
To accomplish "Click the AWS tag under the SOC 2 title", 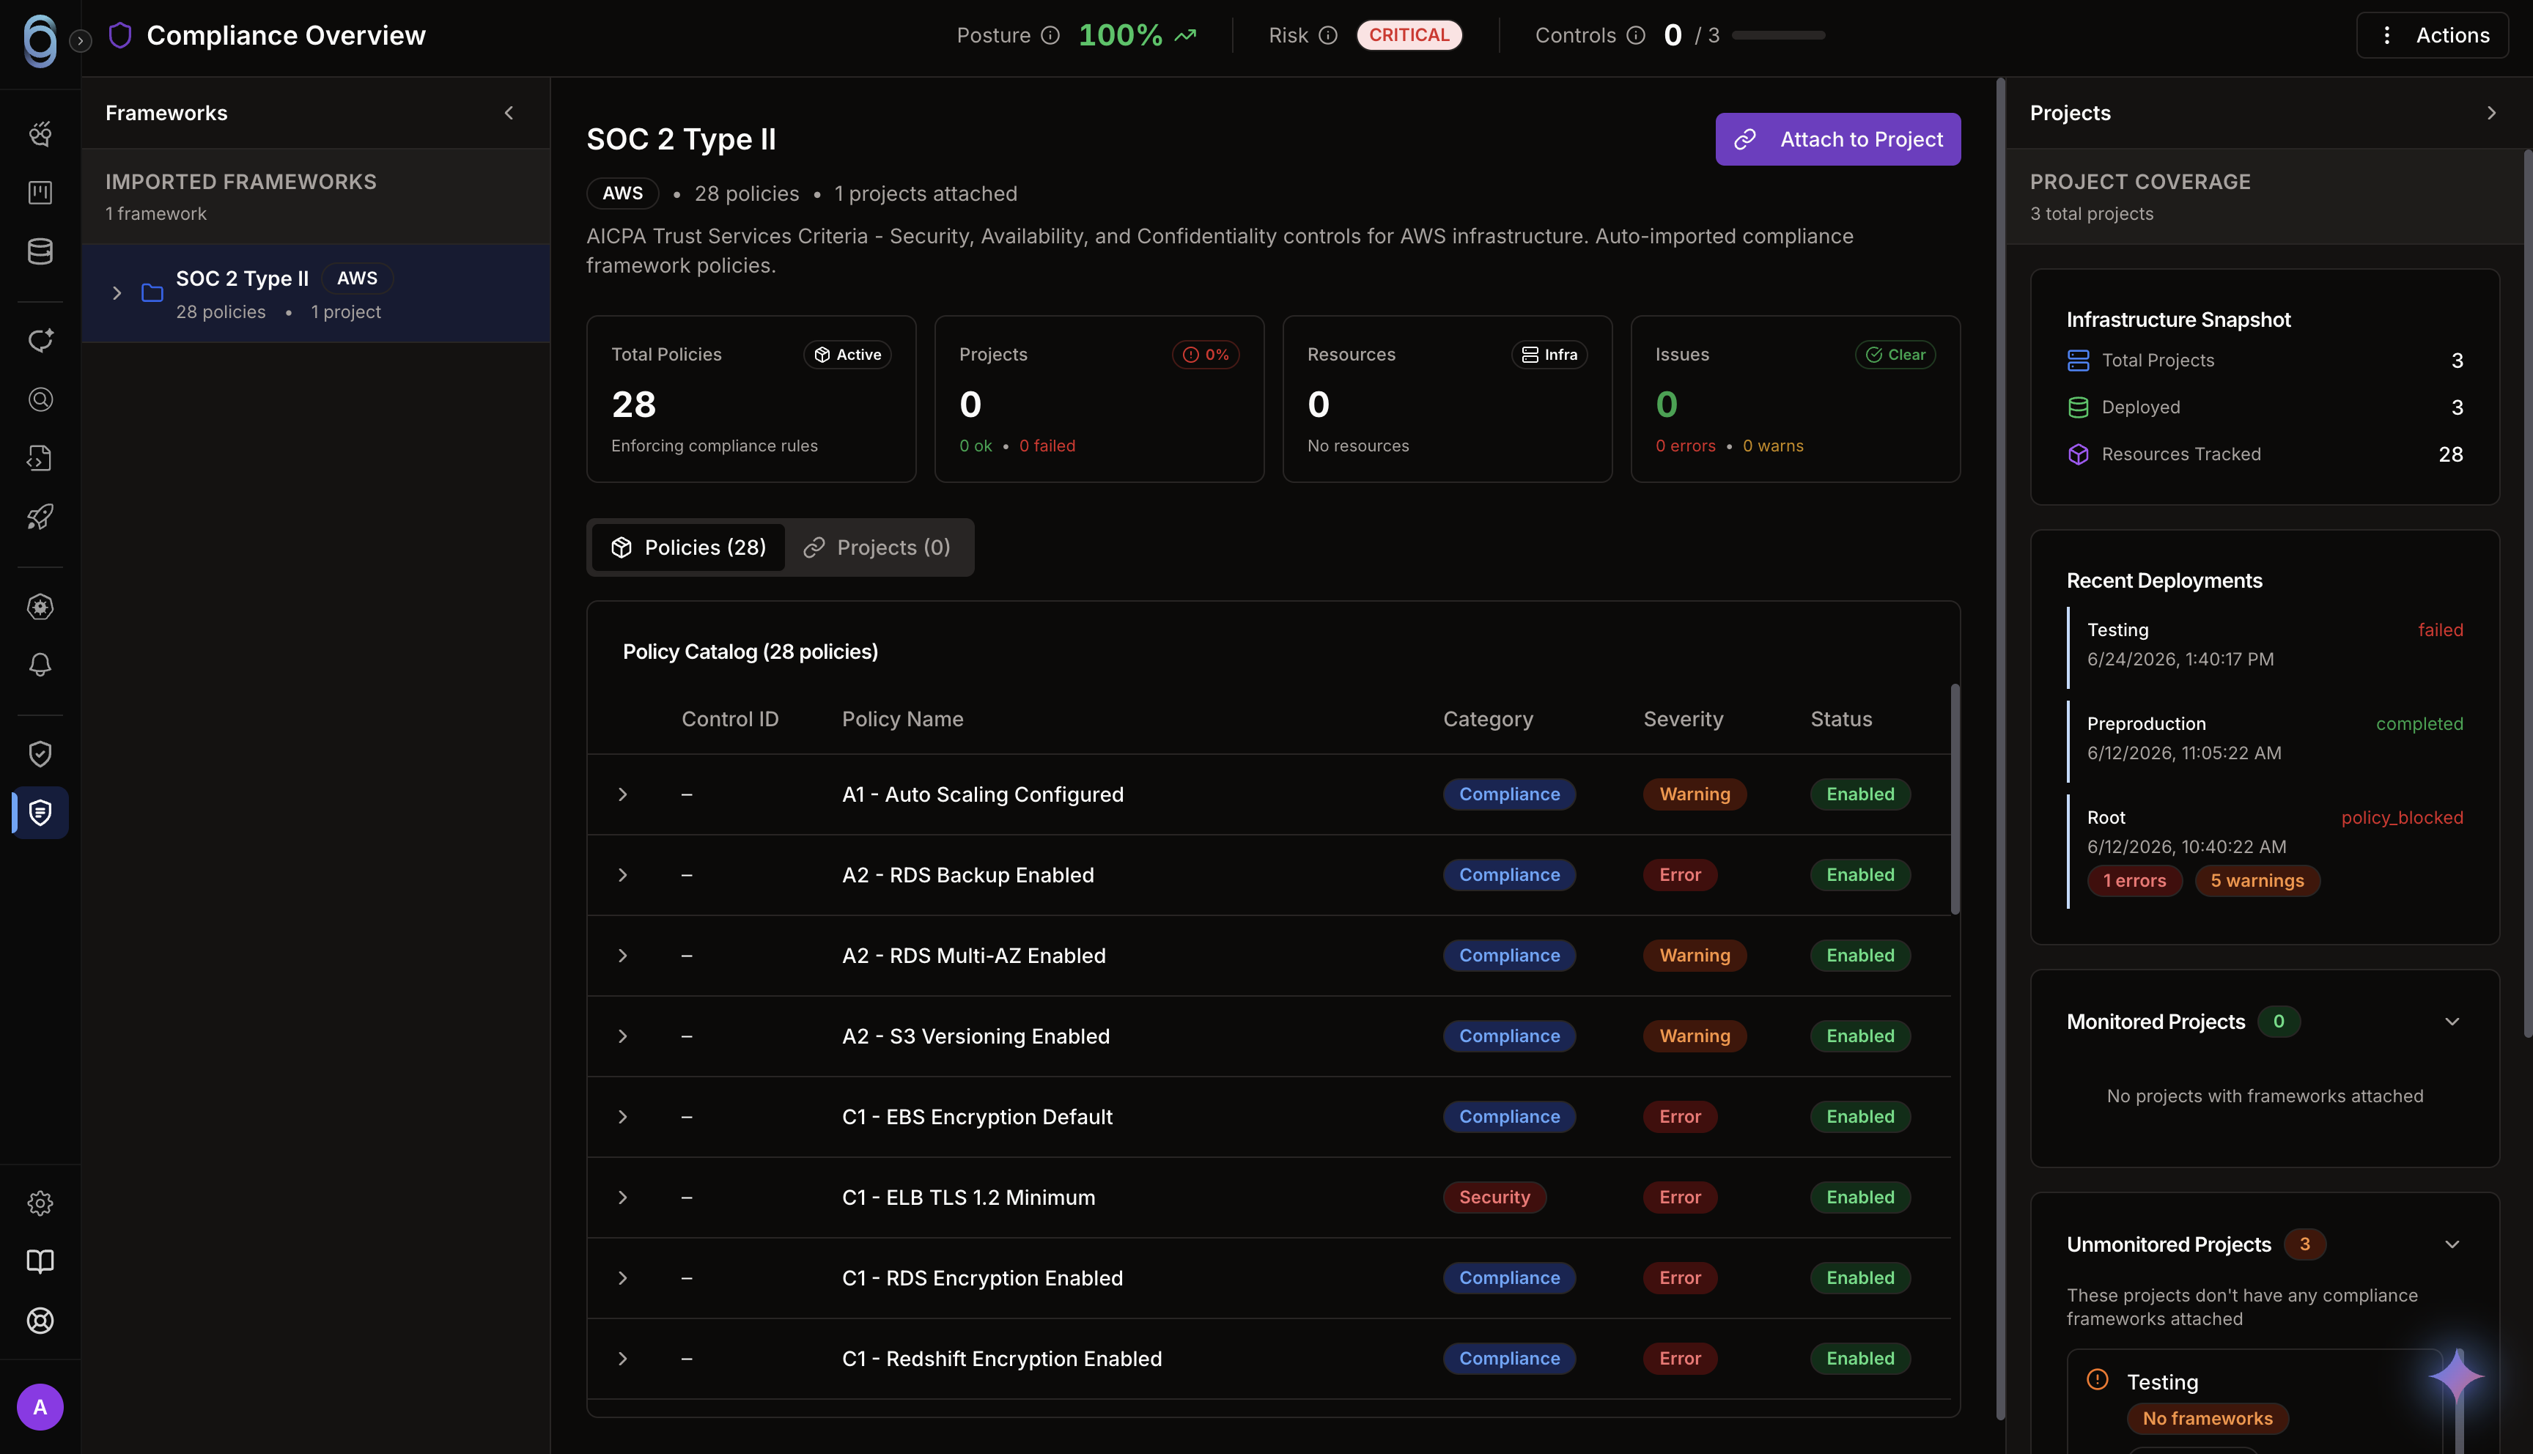I will (x=622, y=193).
